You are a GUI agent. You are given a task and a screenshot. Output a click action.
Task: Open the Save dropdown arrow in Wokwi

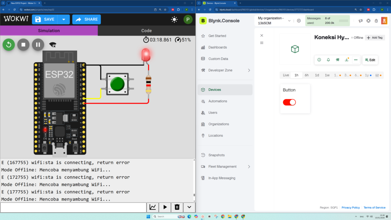point(64,19)
